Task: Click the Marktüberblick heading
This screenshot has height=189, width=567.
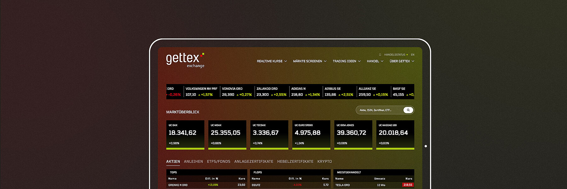Action: [x=183, y=112]
